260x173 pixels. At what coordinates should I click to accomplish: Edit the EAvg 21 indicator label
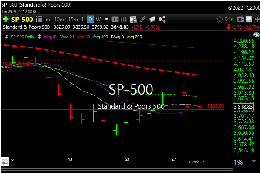point(67,37)
